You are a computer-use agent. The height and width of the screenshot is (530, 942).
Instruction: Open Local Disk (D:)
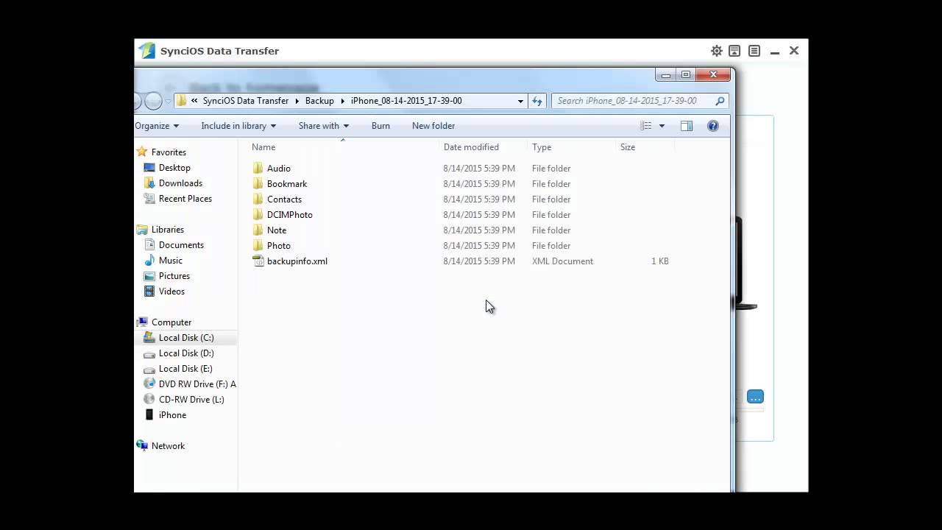tap(186, 353)
